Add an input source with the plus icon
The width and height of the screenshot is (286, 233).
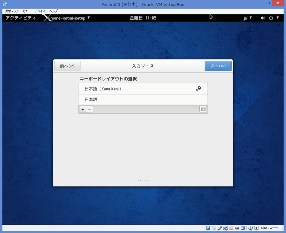(x=83, y=109)
